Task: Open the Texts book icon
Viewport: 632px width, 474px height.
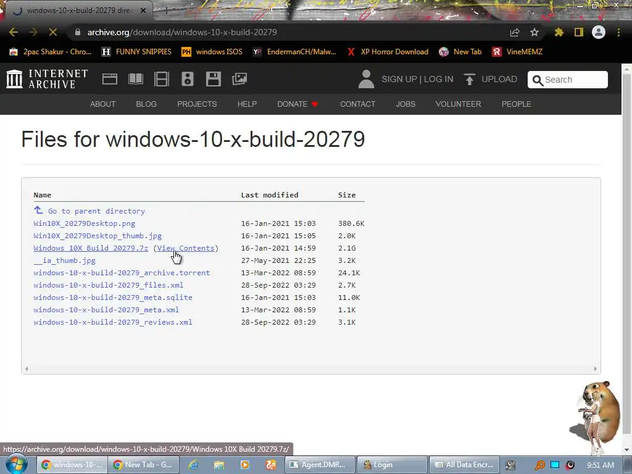Action: pos(136,79)
